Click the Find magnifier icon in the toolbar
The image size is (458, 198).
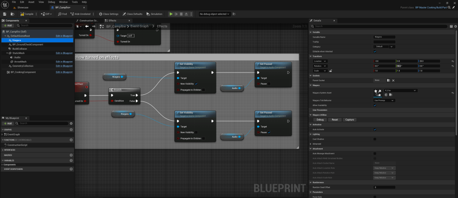59,14
